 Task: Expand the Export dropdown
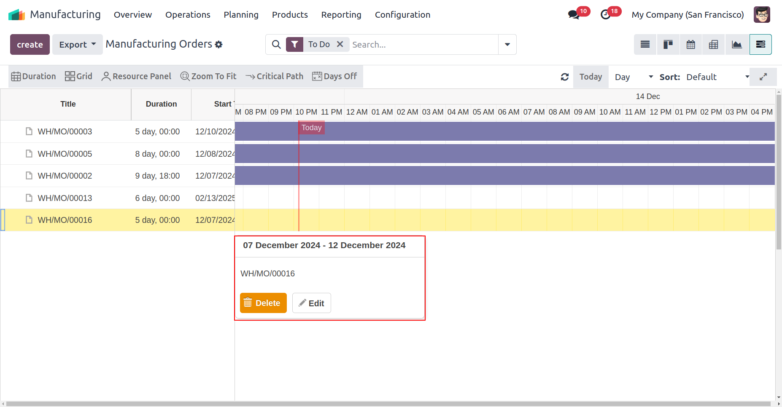coord(77,45)
